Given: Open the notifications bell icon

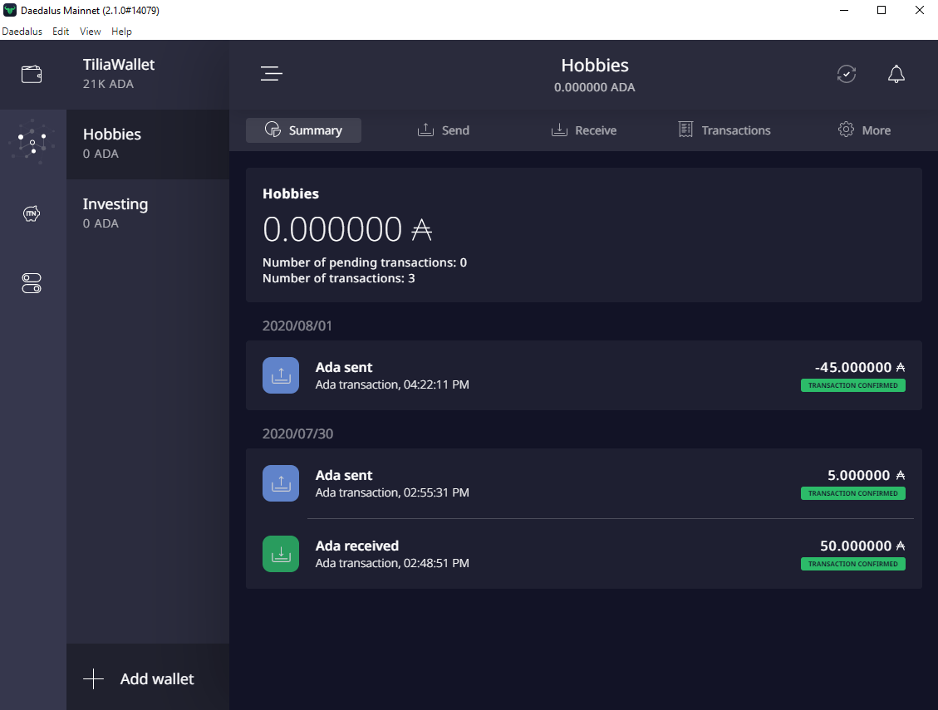Looking at the screenshot, I should tap(896, 74).
